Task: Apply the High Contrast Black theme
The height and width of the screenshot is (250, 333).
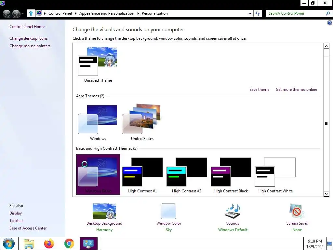Action: [x=231, y=175]
